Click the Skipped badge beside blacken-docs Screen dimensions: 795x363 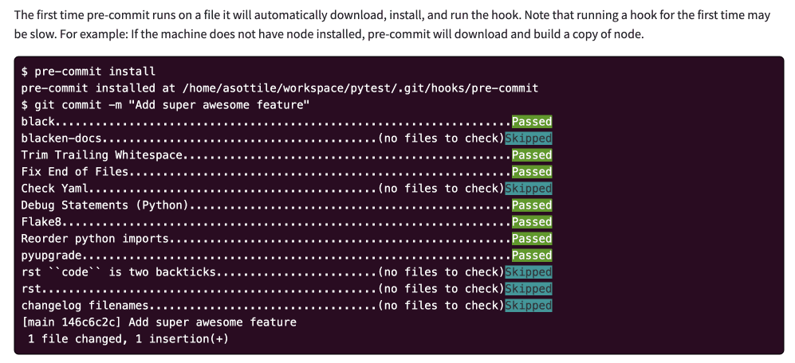point(529,139)
